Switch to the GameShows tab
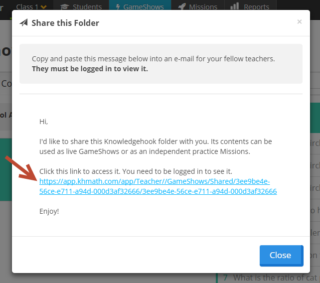 click(x=140, y=7)
